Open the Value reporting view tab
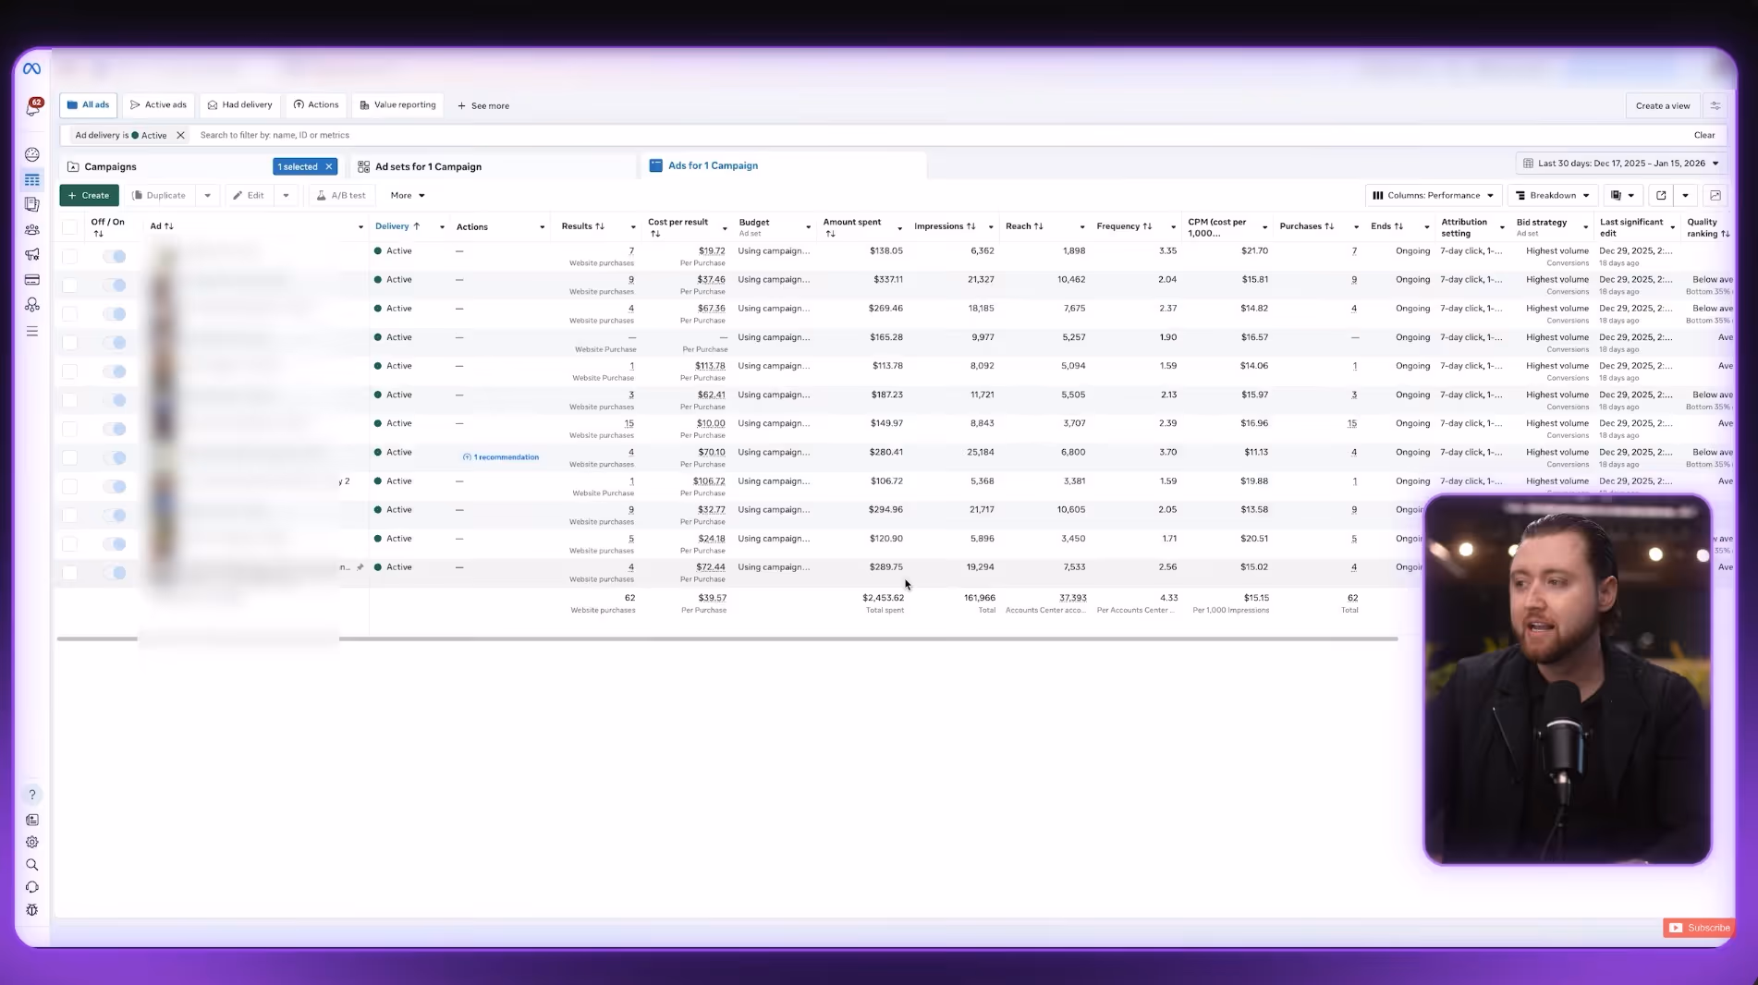The image size is (1758, 985). tap(397, 105)
